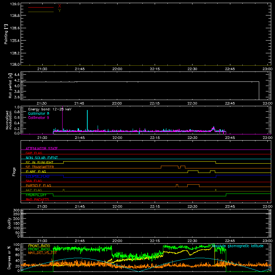Click the ECLIPSE_FLAG label
The height and width of the screenshot is (275, 275).
(37, 176)
